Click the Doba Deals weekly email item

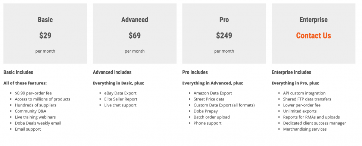[x=38, y=123]
